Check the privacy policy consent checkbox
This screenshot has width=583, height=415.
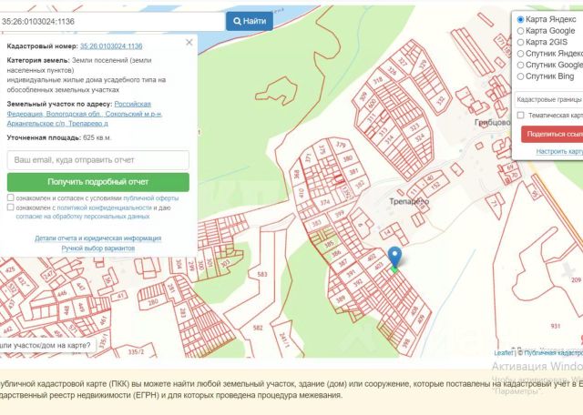click(x=10, y=207)
